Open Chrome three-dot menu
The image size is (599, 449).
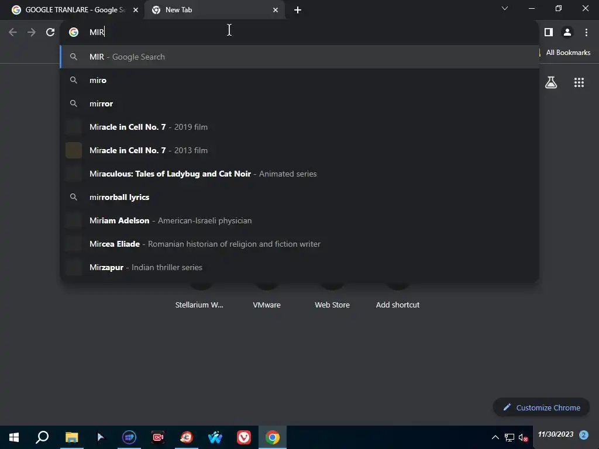[x=586, y=33]
